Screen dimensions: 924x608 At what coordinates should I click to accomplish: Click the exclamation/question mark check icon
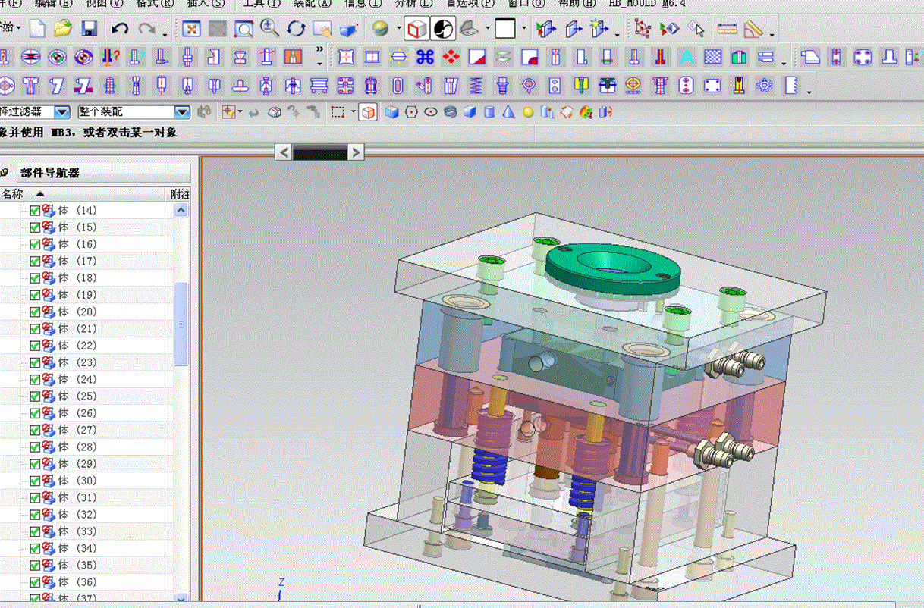coord(109,57)
